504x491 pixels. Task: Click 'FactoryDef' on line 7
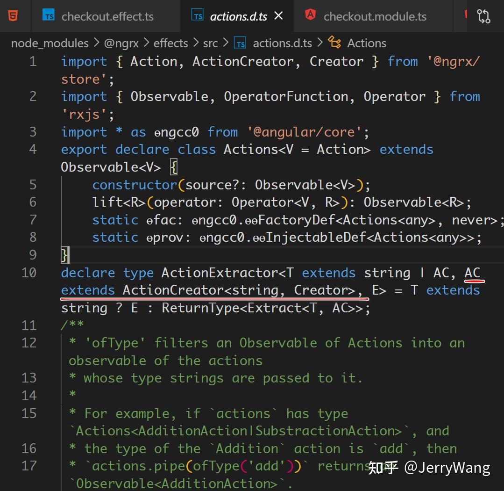297,220
